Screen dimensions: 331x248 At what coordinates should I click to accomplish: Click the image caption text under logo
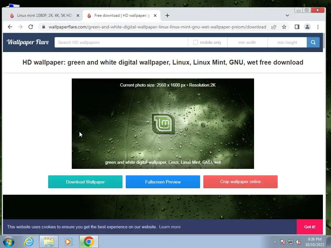point(163,162)
